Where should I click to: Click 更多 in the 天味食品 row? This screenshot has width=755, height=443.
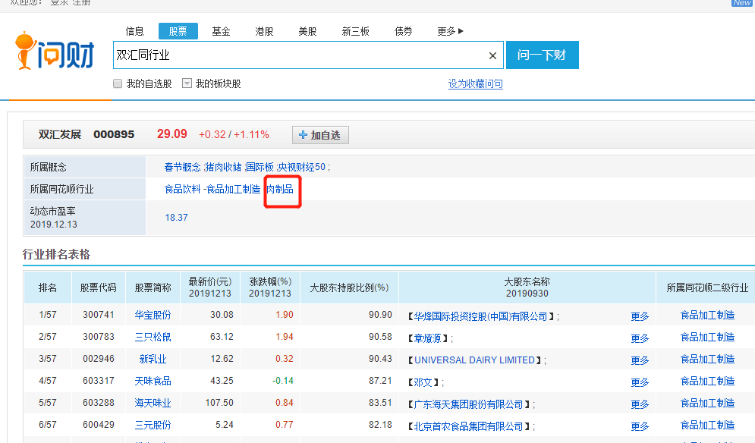point(640,382)
